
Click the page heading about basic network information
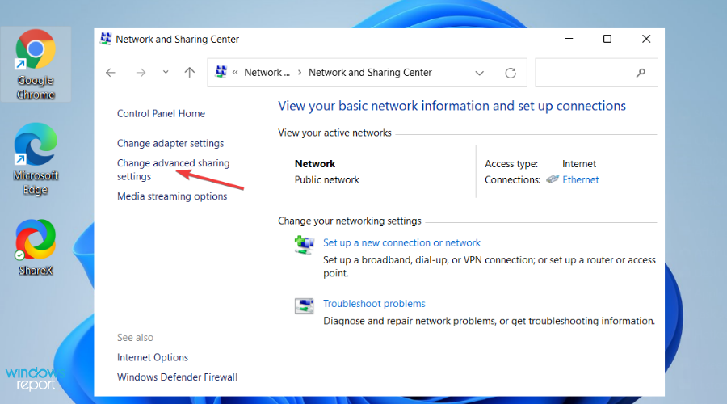pyautogui.click(x=452, y=106)
